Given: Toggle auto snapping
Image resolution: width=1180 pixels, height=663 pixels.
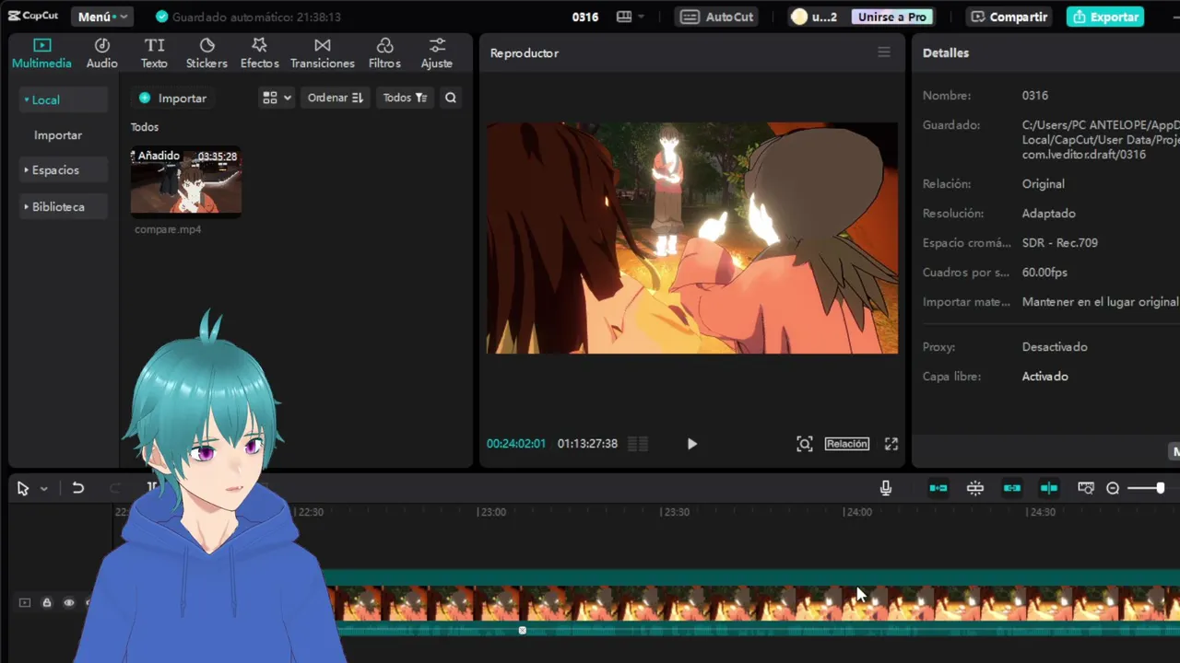Looking at the screenshot, I should pos(975,488).
